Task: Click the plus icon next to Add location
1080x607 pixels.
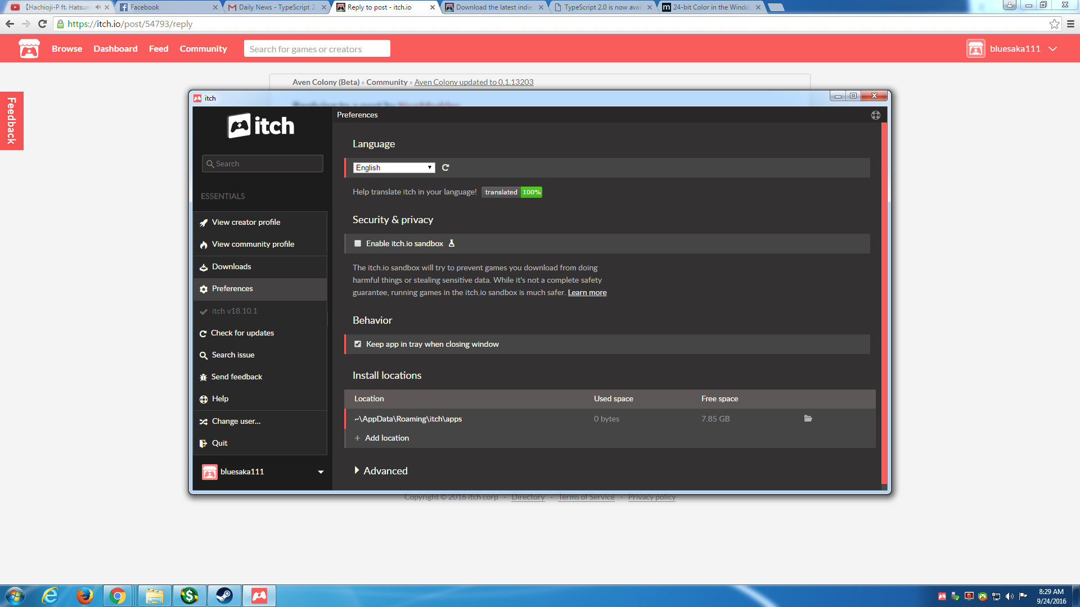Action: click(357, 438)
